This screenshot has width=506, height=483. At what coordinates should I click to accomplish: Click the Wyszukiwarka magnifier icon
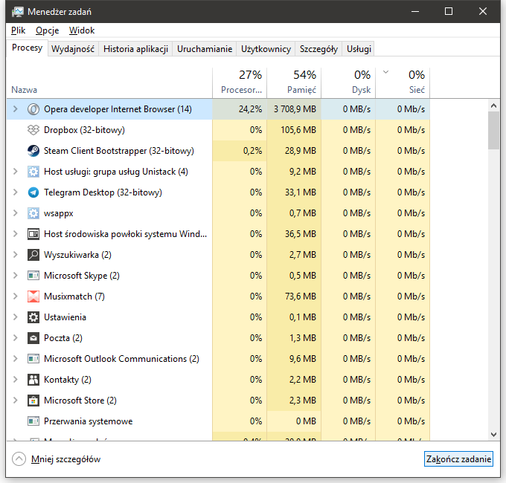33,255
